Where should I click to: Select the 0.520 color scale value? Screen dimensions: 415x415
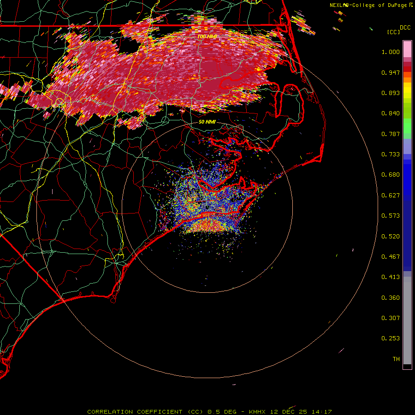(x=391, y=237)
